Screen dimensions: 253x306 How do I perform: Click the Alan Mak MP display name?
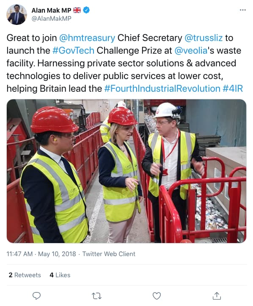point(51,10)
